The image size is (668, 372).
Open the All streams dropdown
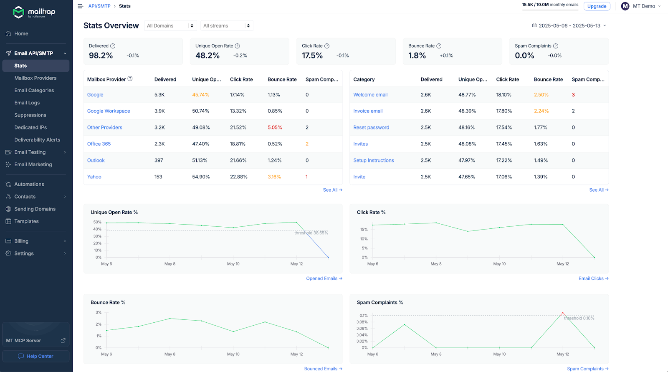pos(227,26)
